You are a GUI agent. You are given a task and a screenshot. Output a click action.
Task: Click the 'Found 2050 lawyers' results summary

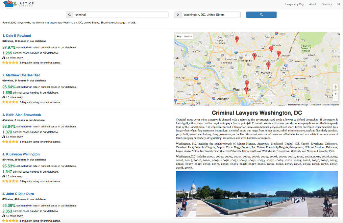(69, 23)
